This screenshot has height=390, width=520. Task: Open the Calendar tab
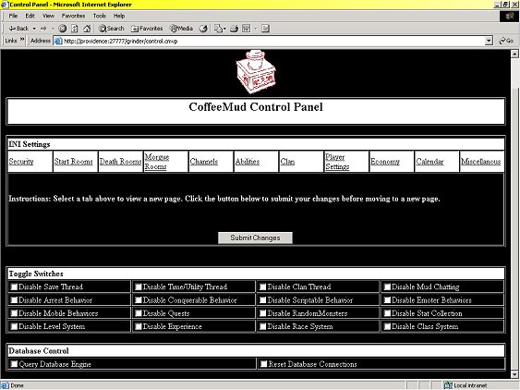[429, 162]
